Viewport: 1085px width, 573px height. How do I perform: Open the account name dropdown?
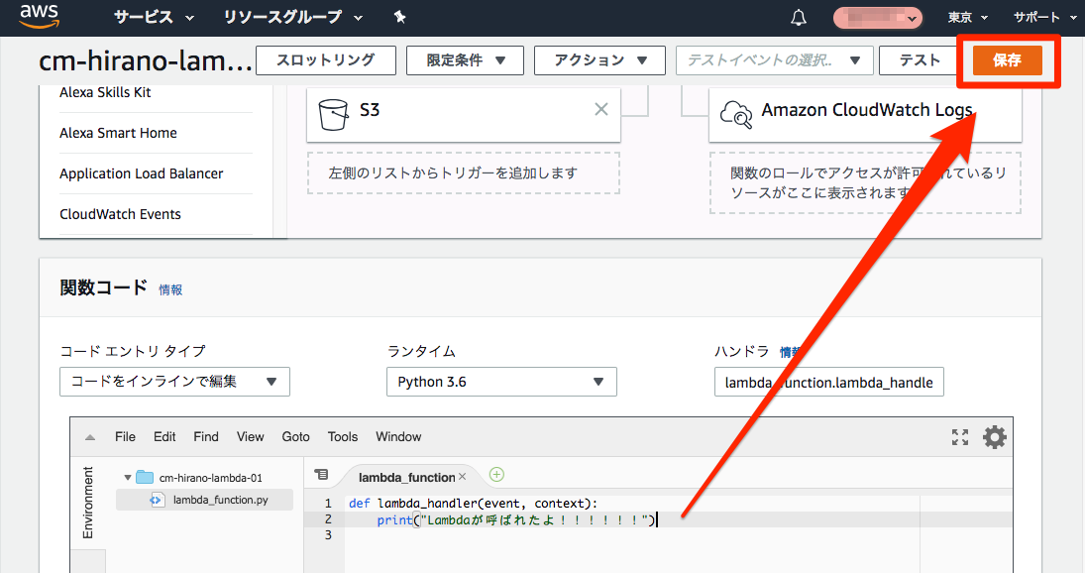(x=878, y=18)
